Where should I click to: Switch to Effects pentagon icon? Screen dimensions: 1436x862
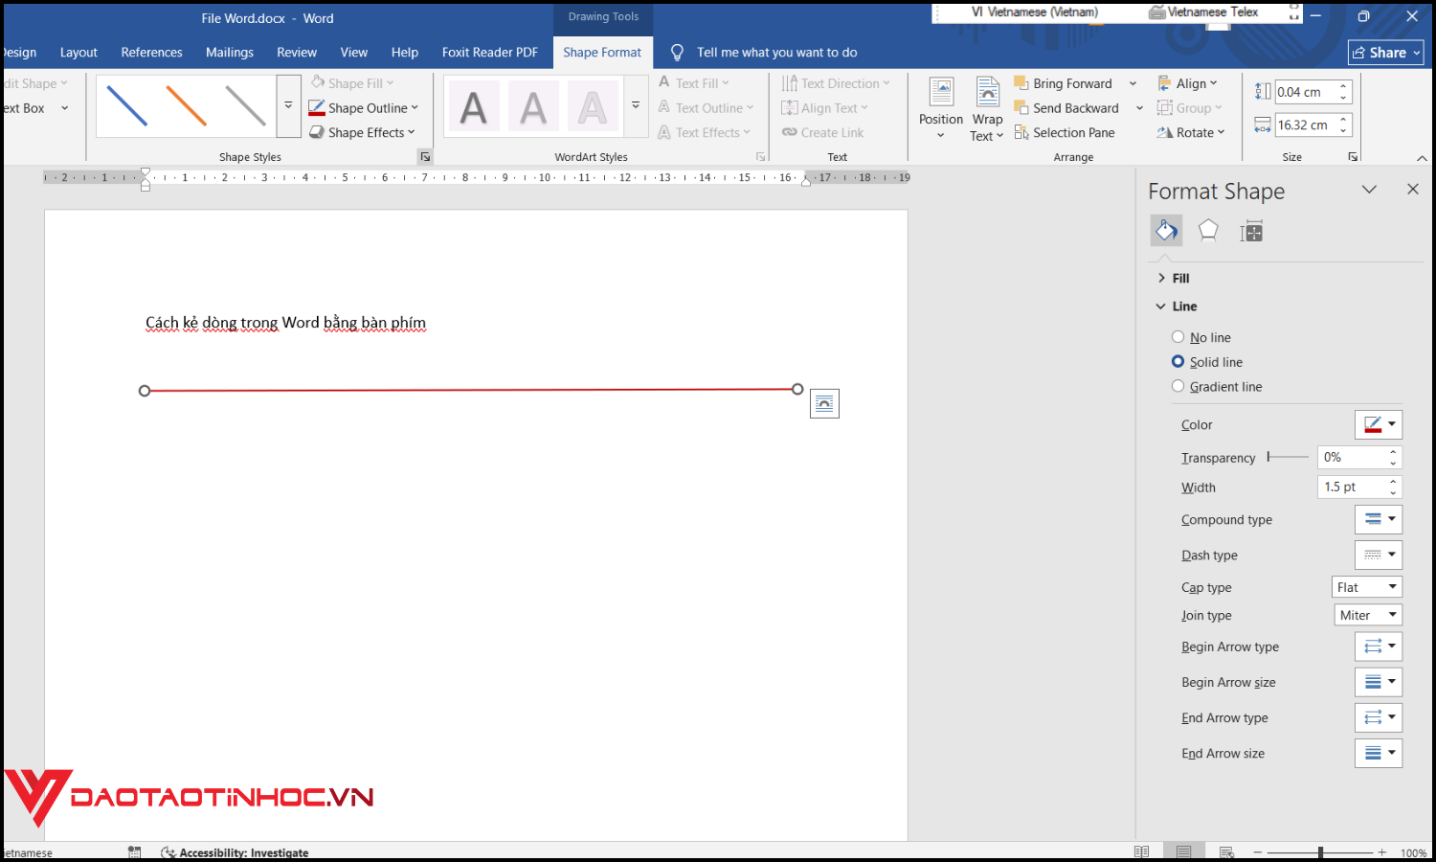point(1208,231)
